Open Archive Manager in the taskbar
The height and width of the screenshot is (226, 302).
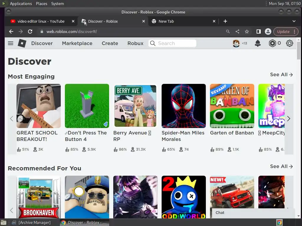pos(31,222)
